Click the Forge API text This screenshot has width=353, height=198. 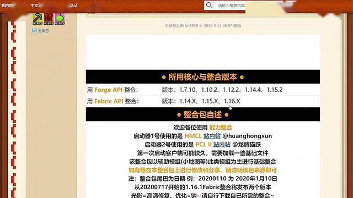[x=108, y=90]
